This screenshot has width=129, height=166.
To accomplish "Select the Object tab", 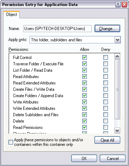I will click(x=12, y=14).
